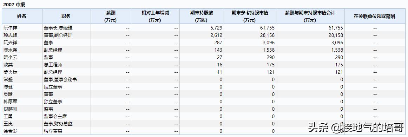Select name cell 欧其
This screenshot has width=408, height=137.
8,65
